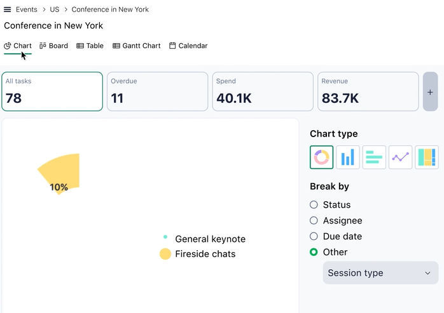This screenshot has width=444, height=313.
Task: Click the Calendar view icon
Action: [x=173, y=46]
